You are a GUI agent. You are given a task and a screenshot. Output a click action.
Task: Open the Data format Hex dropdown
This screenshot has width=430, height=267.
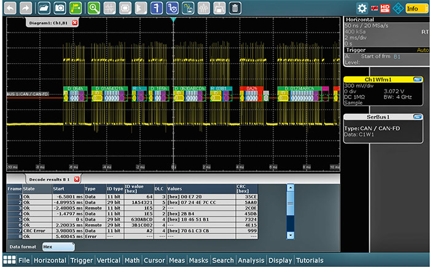point(58,246)
